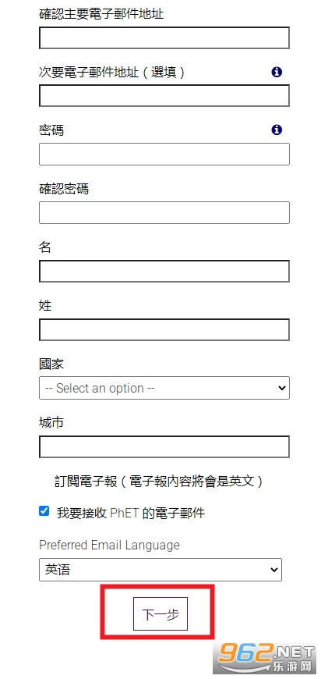This screenshot has width=321, height=679.
Task: Focus the 次要電子郵件地址 input field
Action: pyautogui.click(x=164, y=96)
